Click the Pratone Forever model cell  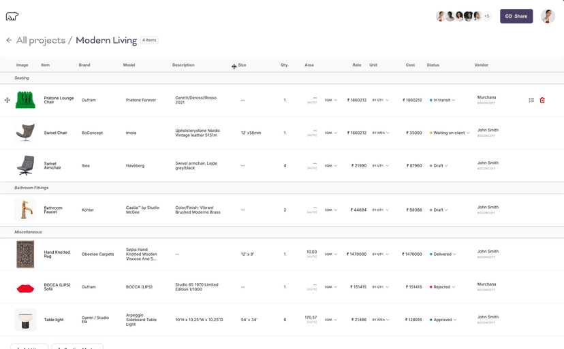point(141,100)
